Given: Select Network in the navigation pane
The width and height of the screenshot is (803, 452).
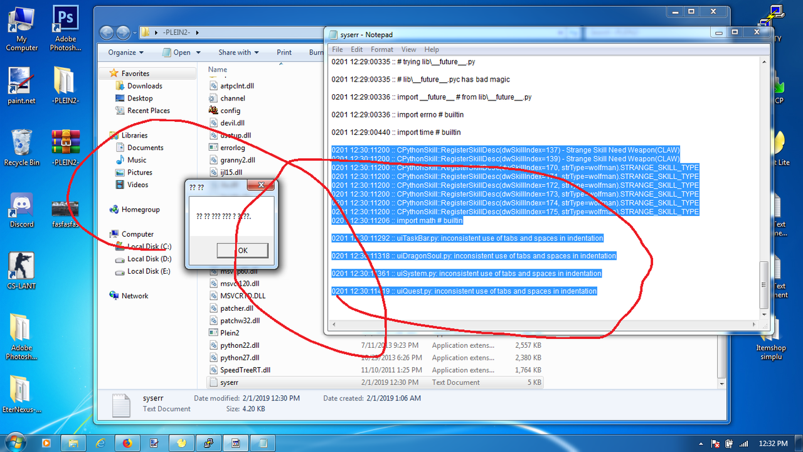Looking at the screenshot, I should 135,296.
